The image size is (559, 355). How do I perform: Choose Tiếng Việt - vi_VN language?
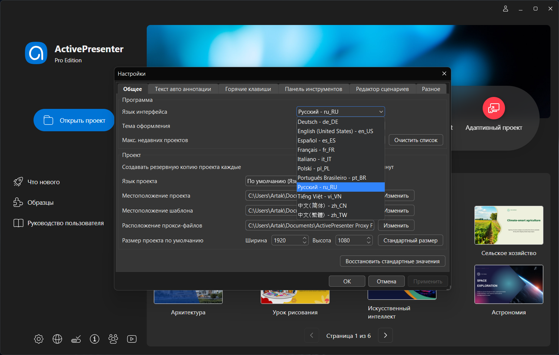coord(340,197)
